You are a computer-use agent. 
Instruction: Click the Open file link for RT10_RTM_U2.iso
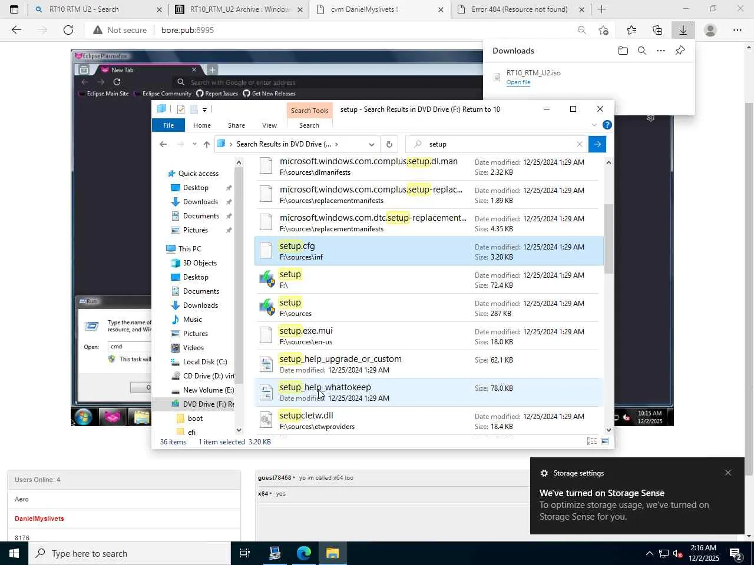coord(518,82)
